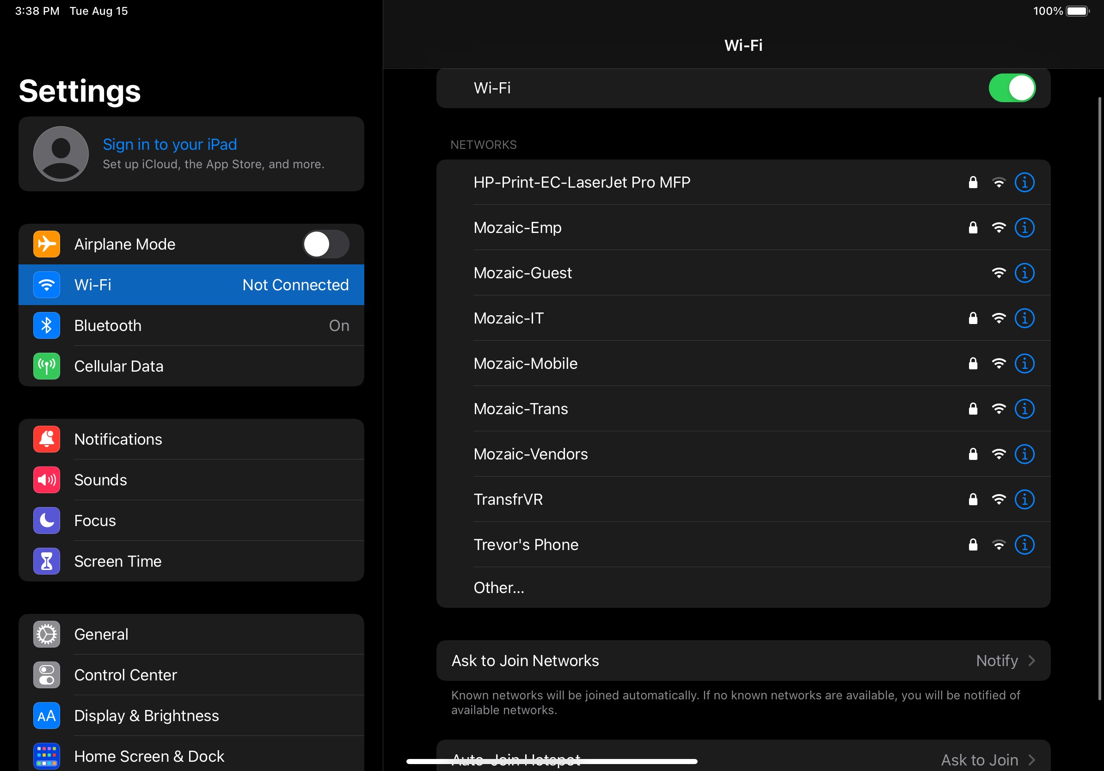
Task: Open the General settings section
Action: pos(101,635)
